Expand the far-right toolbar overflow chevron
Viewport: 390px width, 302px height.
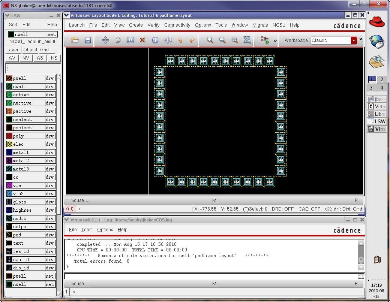[361, 39]
